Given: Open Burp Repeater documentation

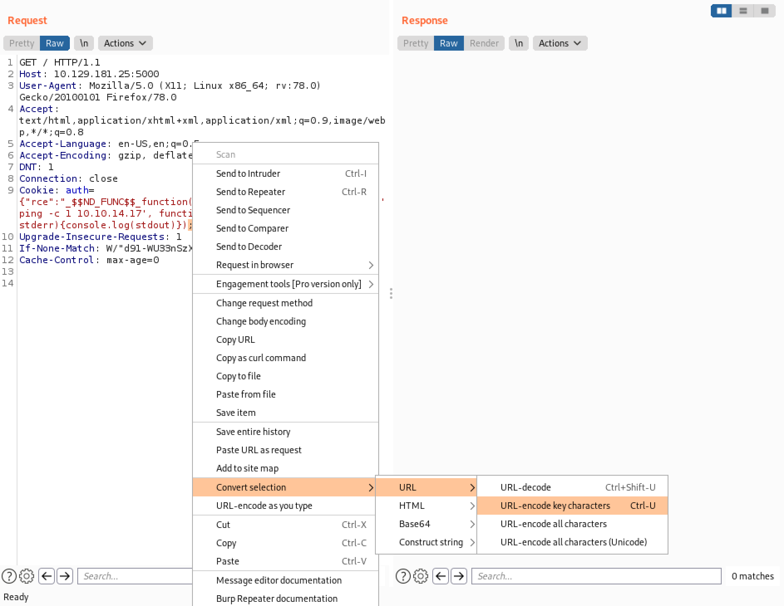Looking at the screenshot, I should 286,599.
